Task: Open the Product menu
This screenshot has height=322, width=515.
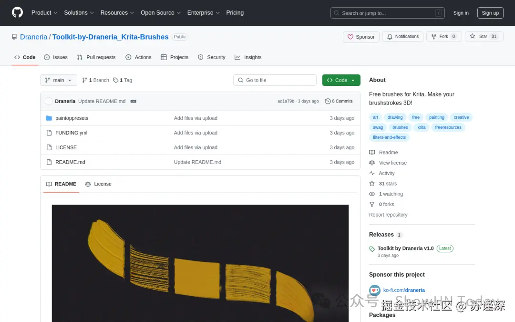Action: pyautogui.click(x=44, y=13)
